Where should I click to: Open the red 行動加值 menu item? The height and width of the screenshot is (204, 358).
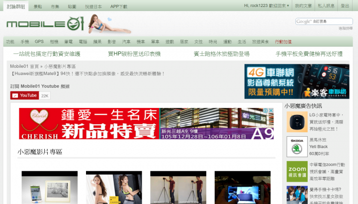click(283, 42)
